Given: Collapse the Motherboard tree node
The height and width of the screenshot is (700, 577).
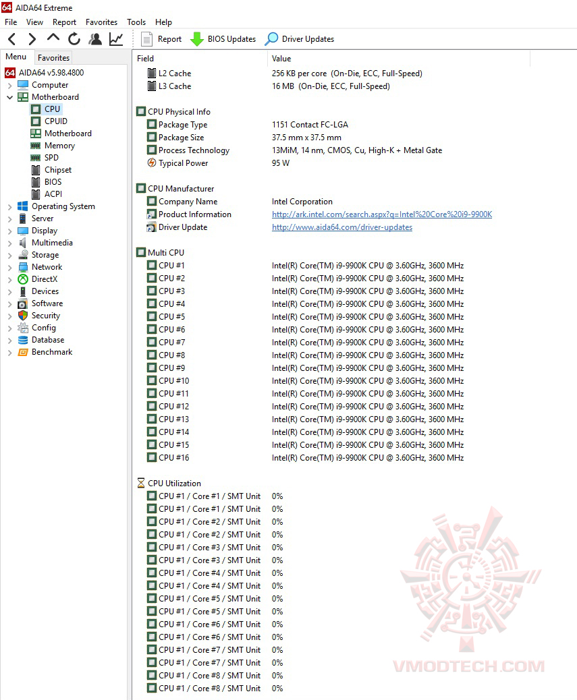Looking at the screenshot, I should point(10,97).
